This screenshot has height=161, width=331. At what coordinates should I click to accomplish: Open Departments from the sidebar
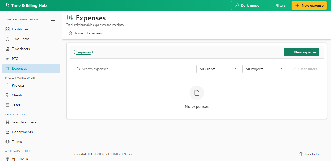[x=31, y=132]
